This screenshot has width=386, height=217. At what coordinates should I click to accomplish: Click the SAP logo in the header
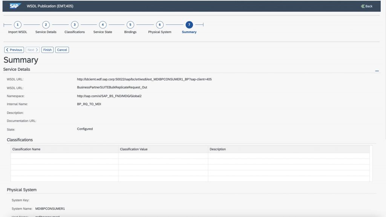tap(15, 6)
